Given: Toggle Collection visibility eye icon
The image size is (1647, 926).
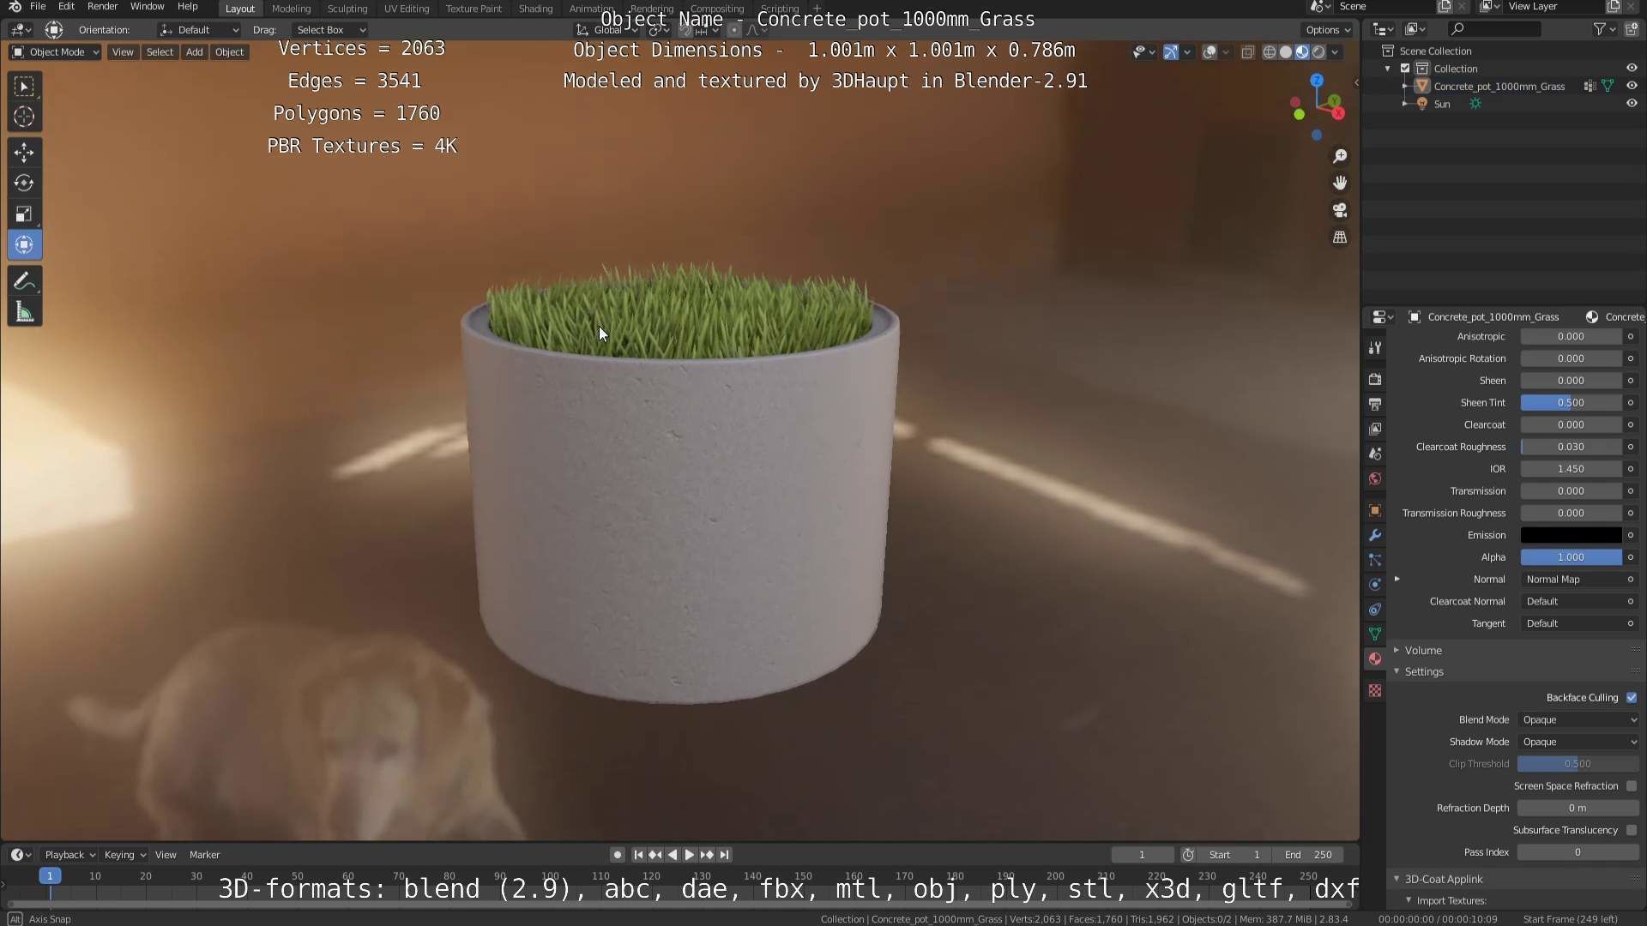Looking at the screenshot, I should click(1632, 68).
